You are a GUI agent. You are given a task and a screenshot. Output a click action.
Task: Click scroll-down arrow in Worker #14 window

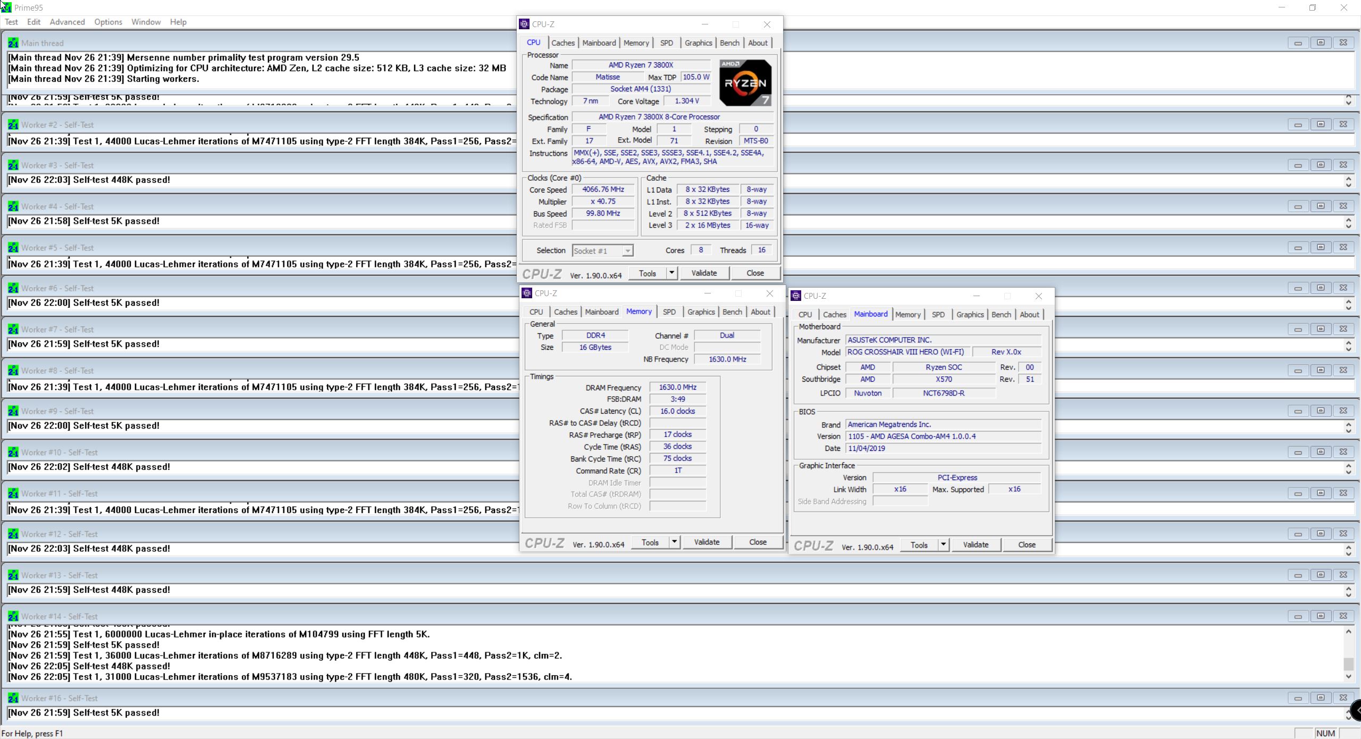[x=1348, y=676]
